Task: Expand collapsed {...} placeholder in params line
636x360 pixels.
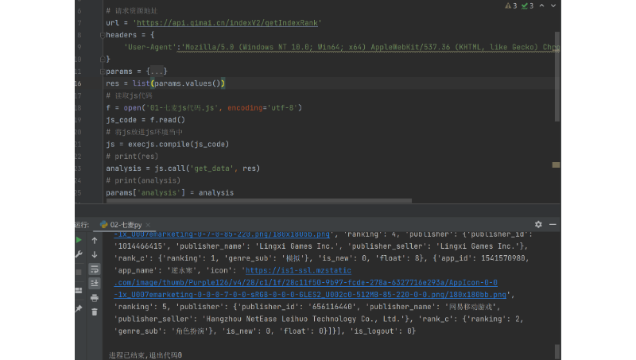Action: 157,72
